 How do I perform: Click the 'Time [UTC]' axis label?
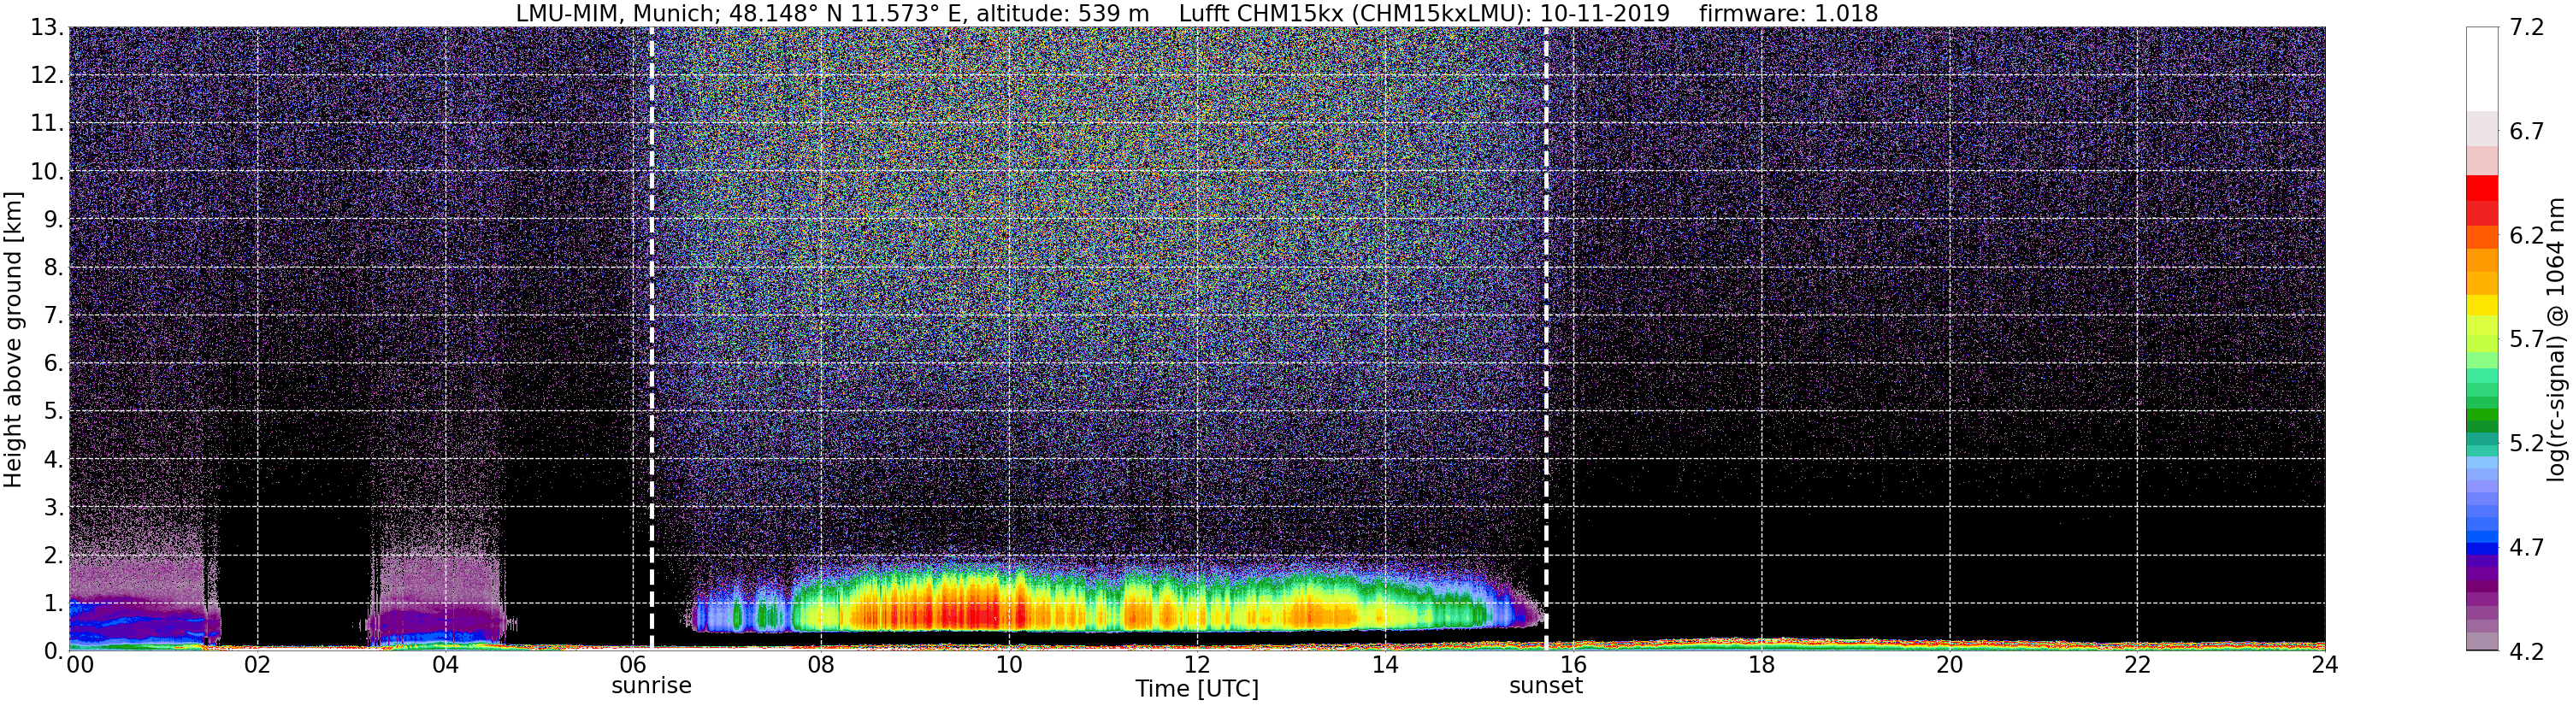(1196, 689)
